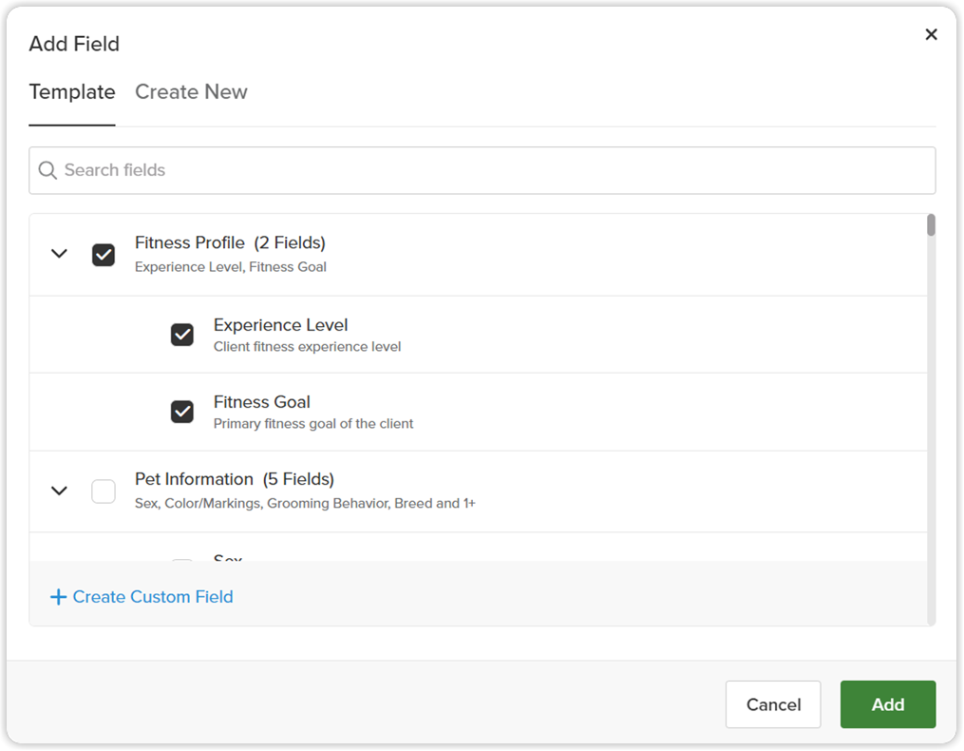This screenshot has height=751, width=964.
Task: Collapse the Pet Information group
Action: (59, 491)
